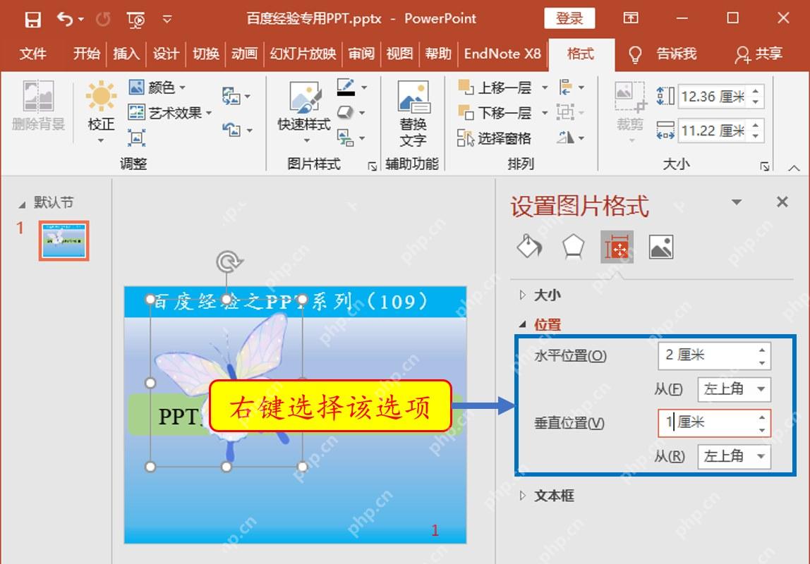Click the 替换文字 alt text button
This screenshot has height=564, width=810.
pos(412,114)
